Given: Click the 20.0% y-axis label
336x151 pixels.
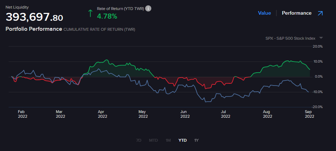Looking at the screenshot, I should (318, 46).
